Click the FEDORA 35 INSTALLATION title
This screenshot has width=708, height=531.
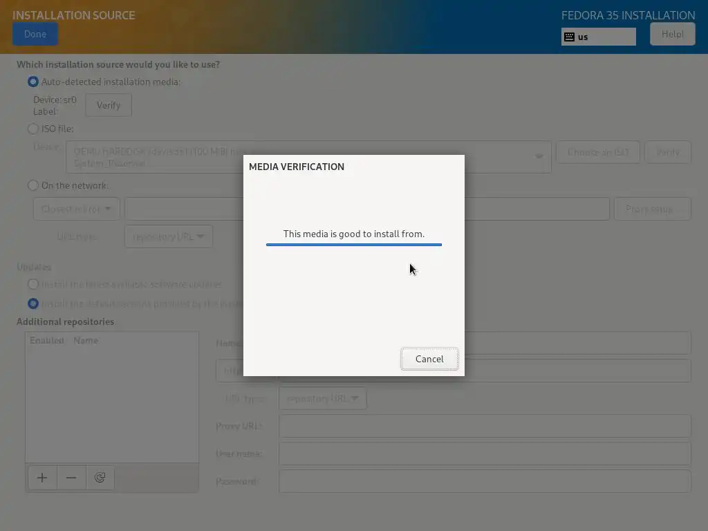pos(628,15)
